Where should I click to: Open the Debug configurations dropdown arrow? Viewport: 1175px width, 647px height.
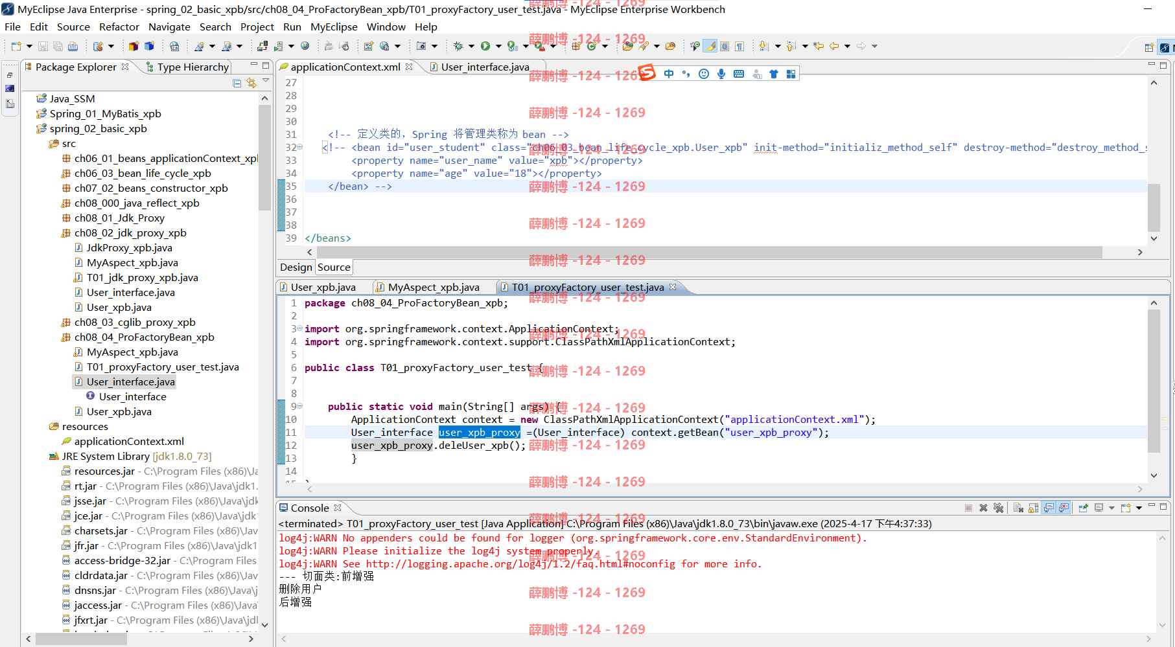pyautogui.click(x=471, y=46)
